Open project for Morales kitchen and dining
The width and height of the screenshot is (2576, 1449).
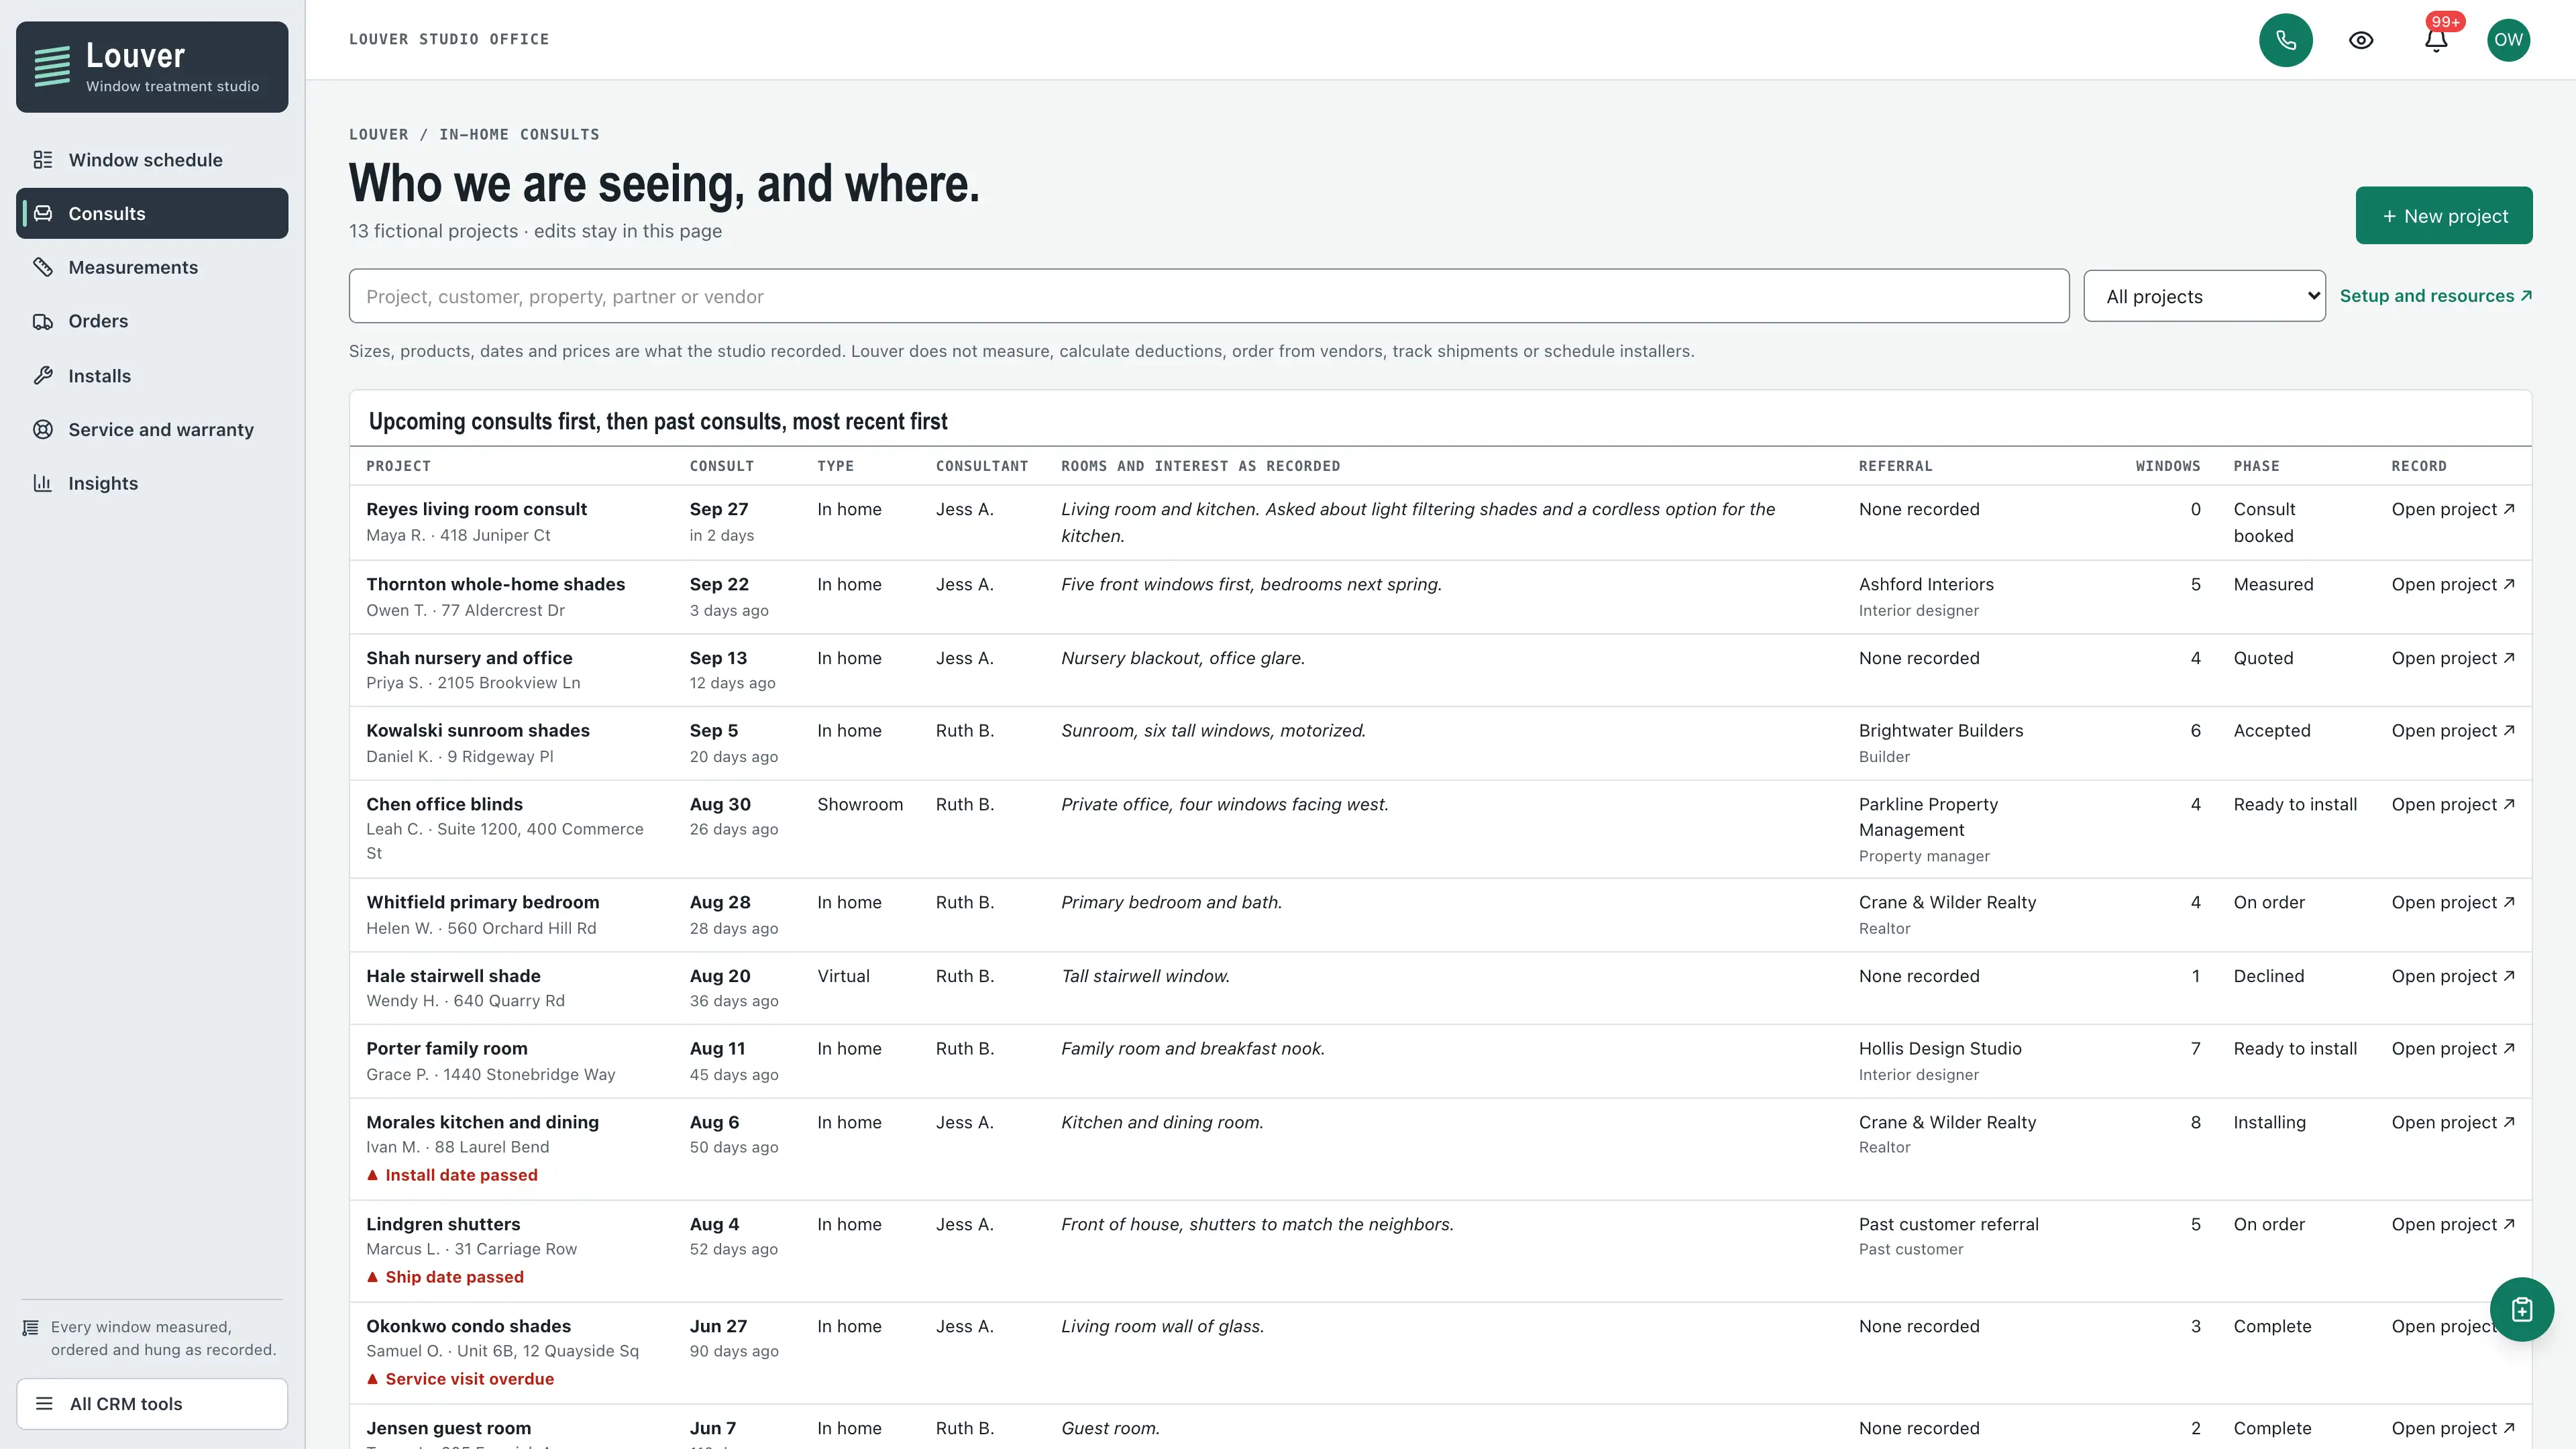(2452, 1122)
